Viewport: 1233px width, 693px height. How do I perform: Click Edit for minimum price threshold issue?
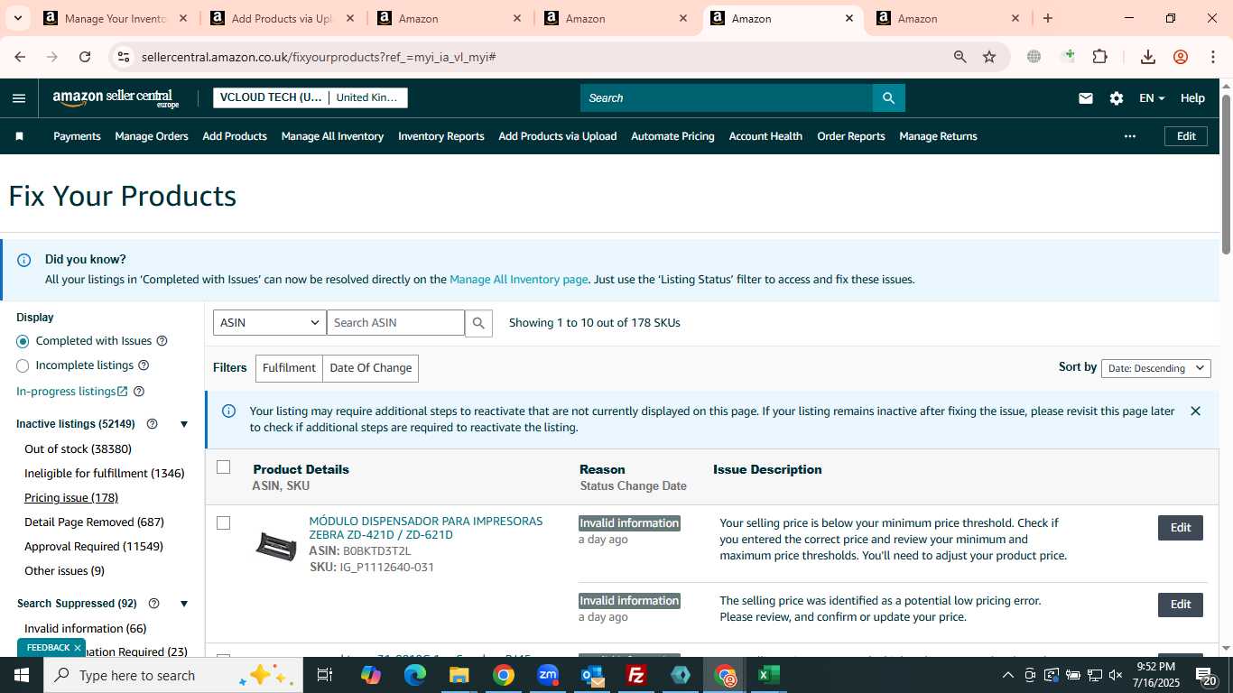[x=1181, y=528]
